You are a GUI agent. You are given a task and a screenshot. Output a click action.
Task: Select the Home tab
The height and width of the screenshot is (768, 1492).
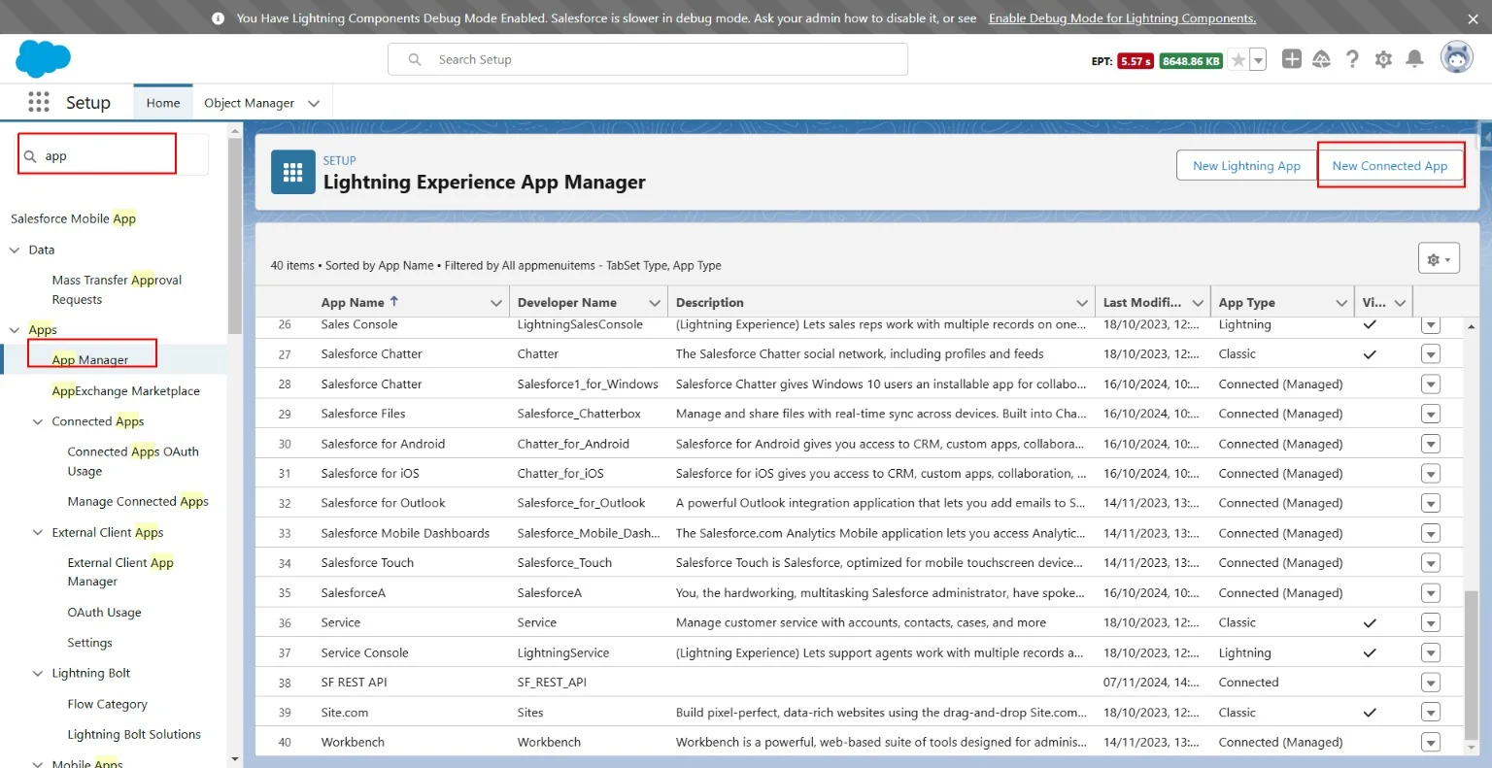(163, 103)
